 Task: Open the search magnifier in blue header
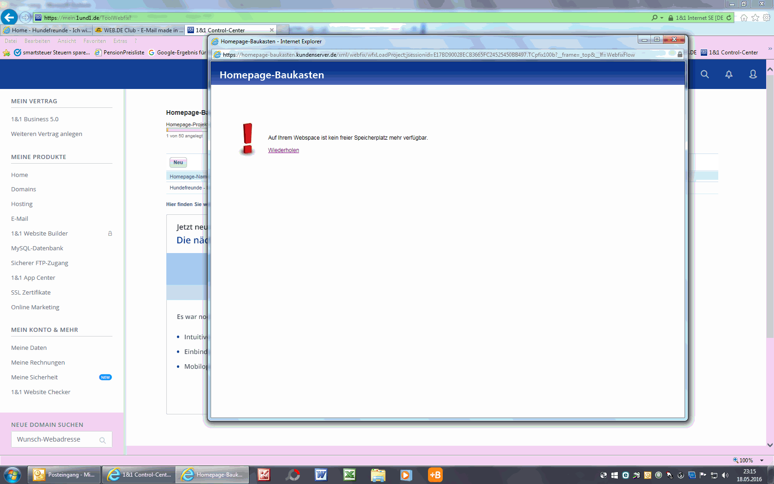click(x=704, y=74)
